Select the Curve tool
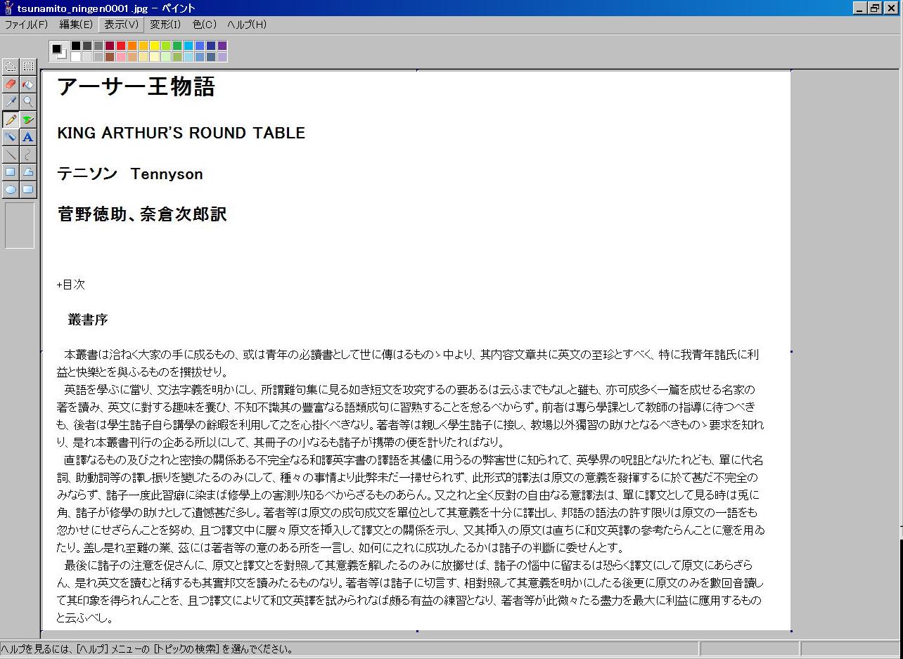The width and height of the screenshot is (903, 659). (28, 155)
